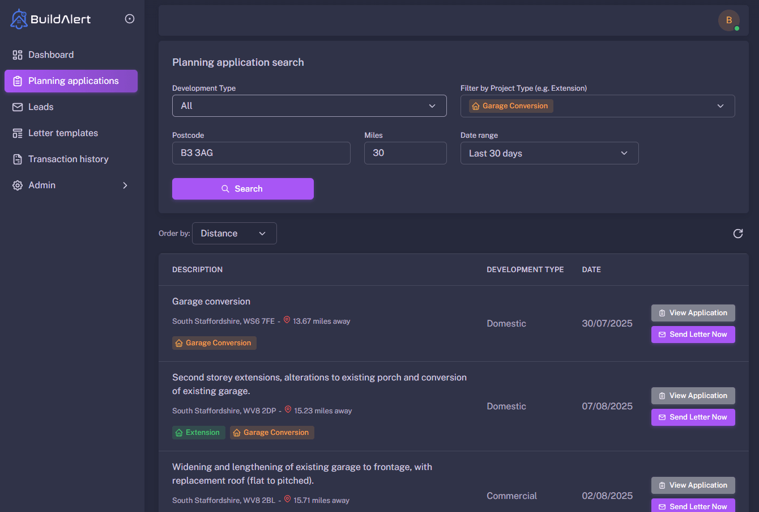This screenshot has height=512, width=759.
Task: Click the BuildAlert bell logo
Action: pos(19,19)
